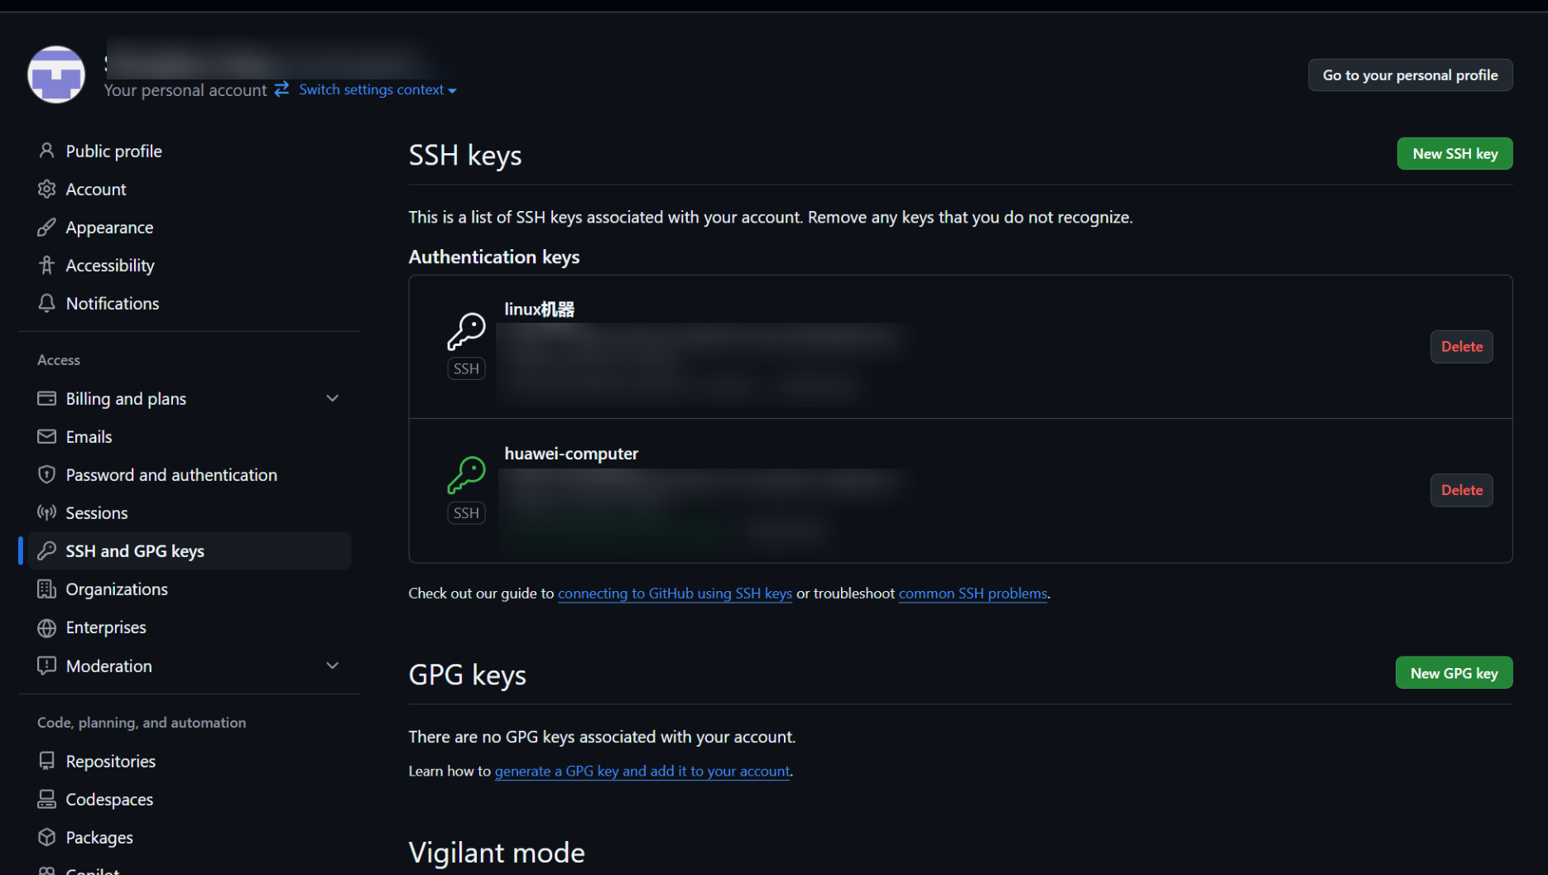Expand the Billing and plans section

(332, 398)
